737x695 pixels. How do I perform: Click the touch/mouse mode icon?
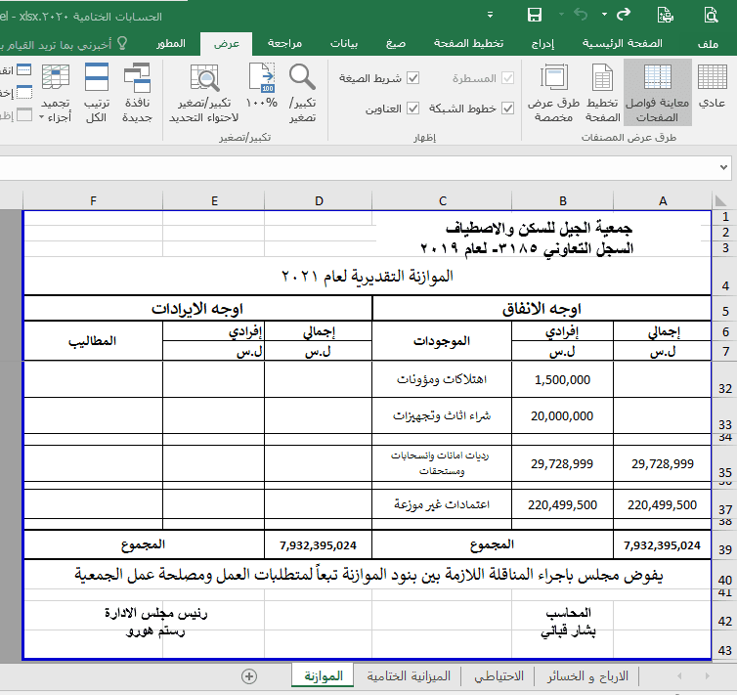(665, 15)
